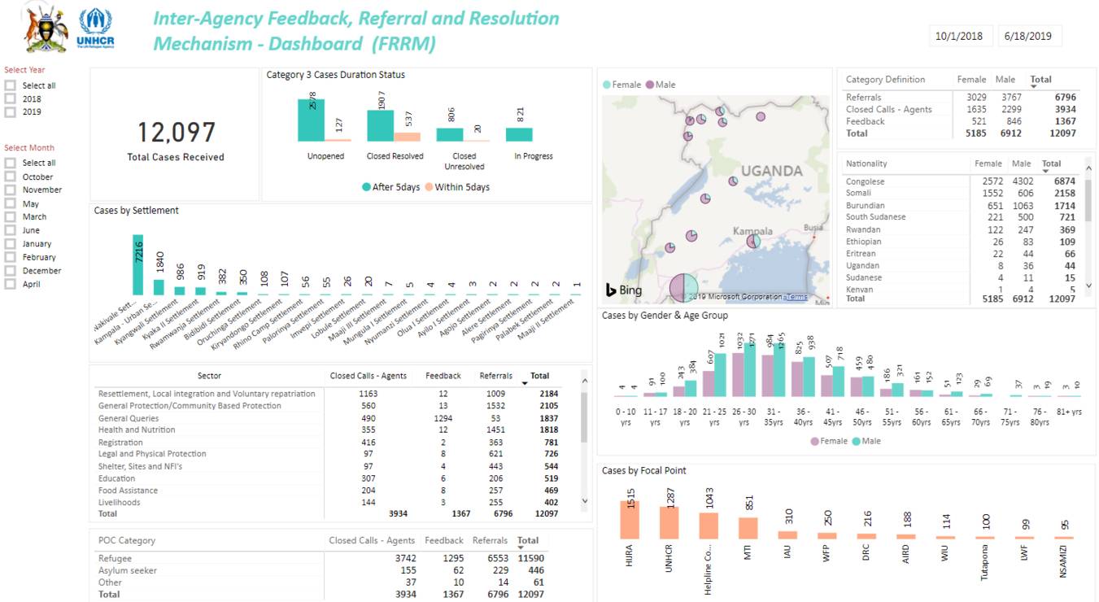Click Male legend in Gender & Age chart

click(856, 441)
